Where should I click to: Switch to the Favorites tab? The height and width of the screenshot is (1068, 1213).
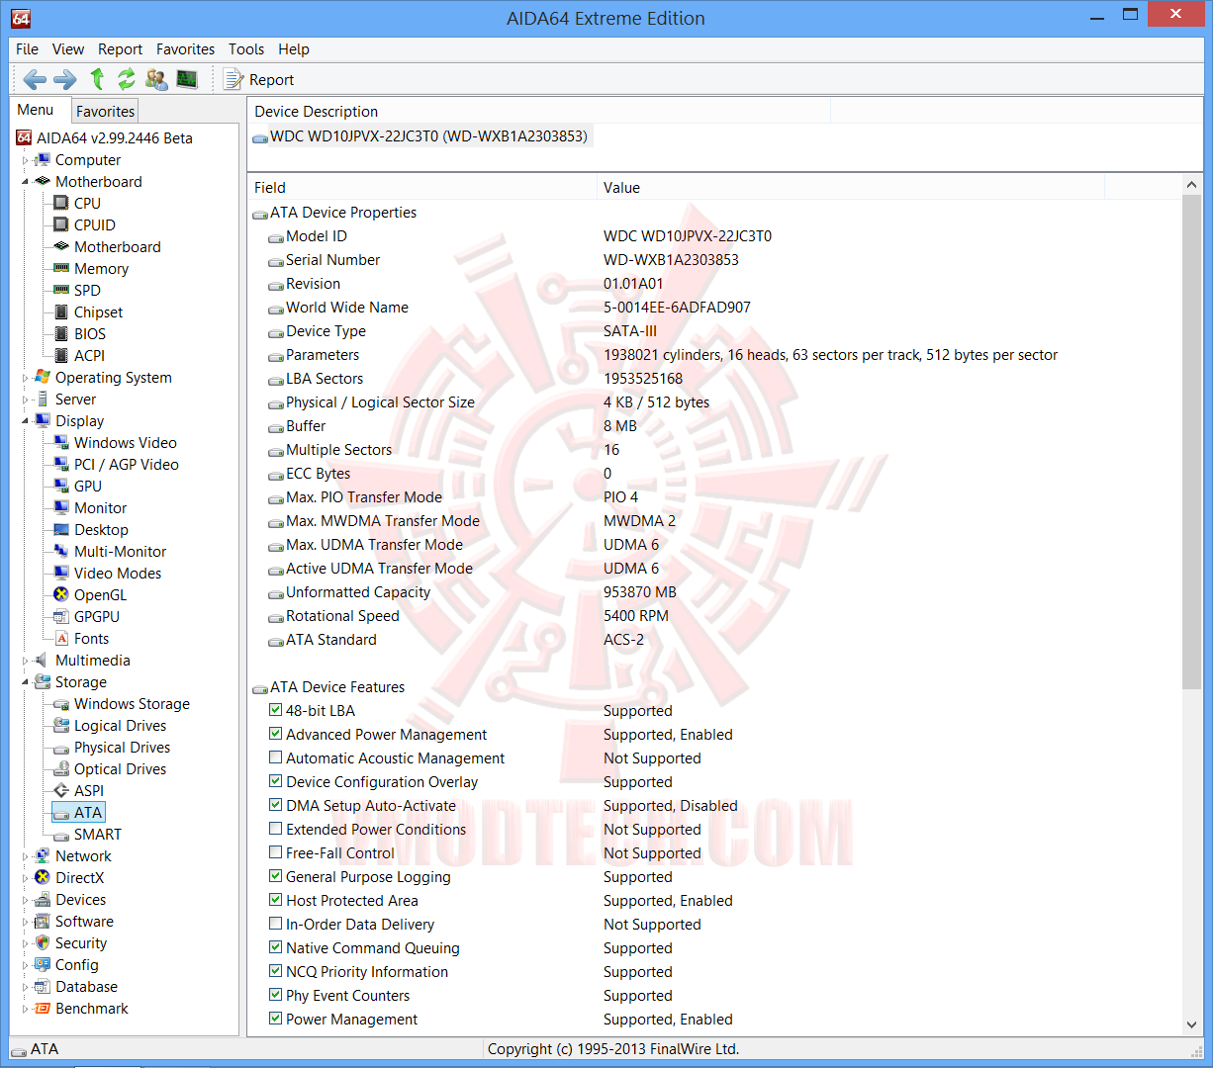point(105,112)
